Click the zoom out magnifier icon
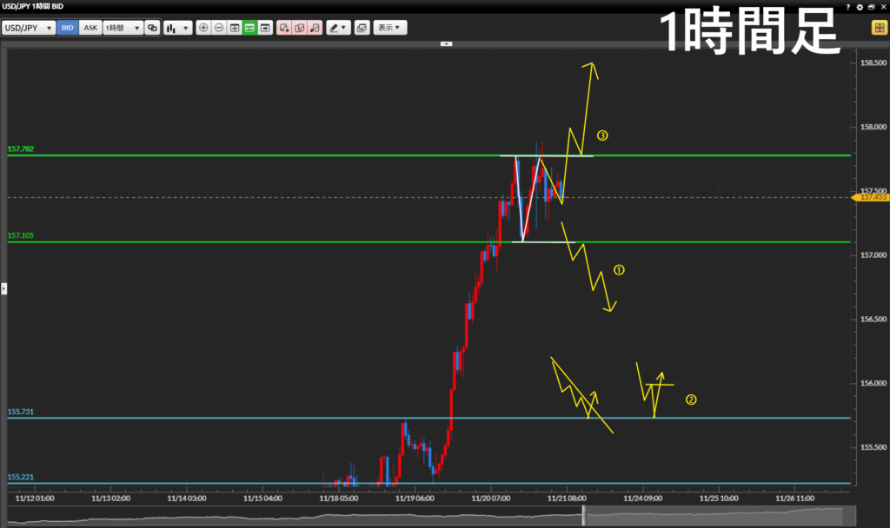The image size is (890, 528). (x=219, y=28)
